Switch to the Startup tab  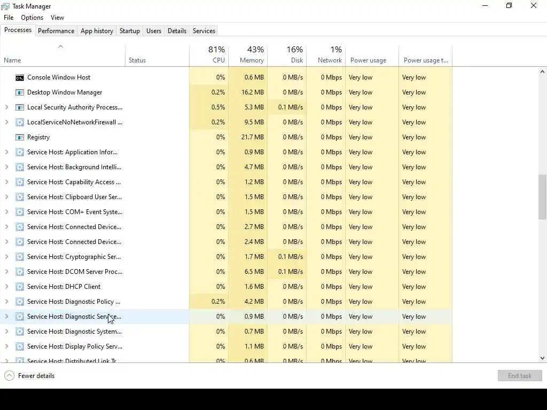pos(129,30)
